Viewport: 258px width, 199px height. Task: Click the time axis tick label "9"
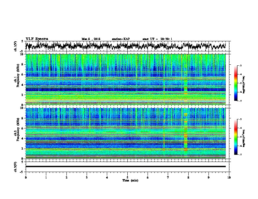click(x=208, y=178)
